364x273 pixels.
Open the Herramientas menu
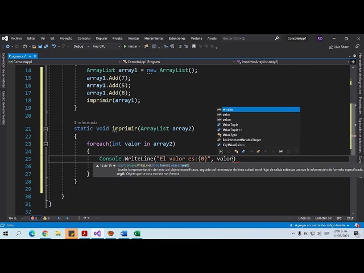(154, 38)
